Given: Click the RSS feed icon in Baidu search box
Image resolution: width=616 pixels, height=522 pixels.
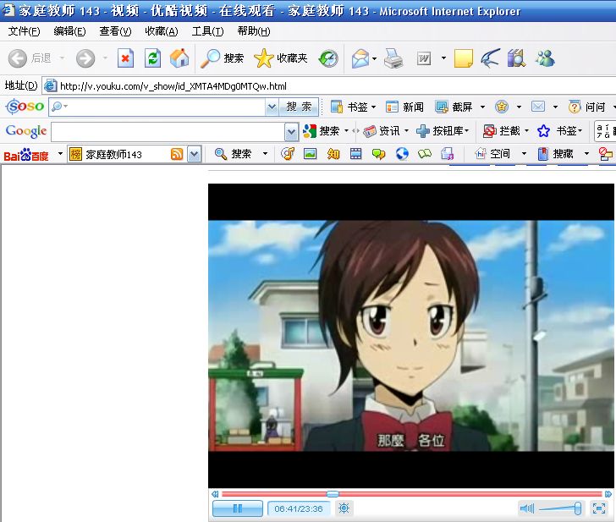Looking at the screenshot, I should 177,154.
